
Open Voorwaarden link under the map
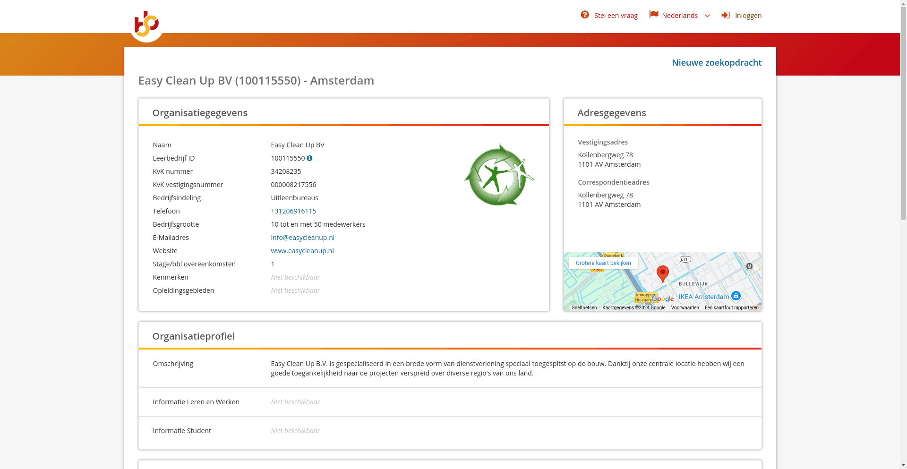coord(685,307)
